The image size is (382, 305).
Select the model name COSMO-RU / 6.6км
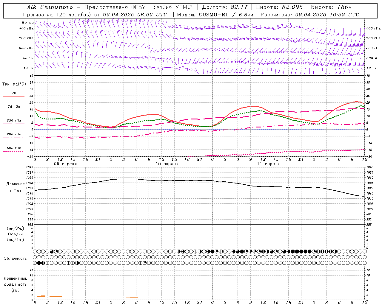pyautogui.click(x=226, y=15)
